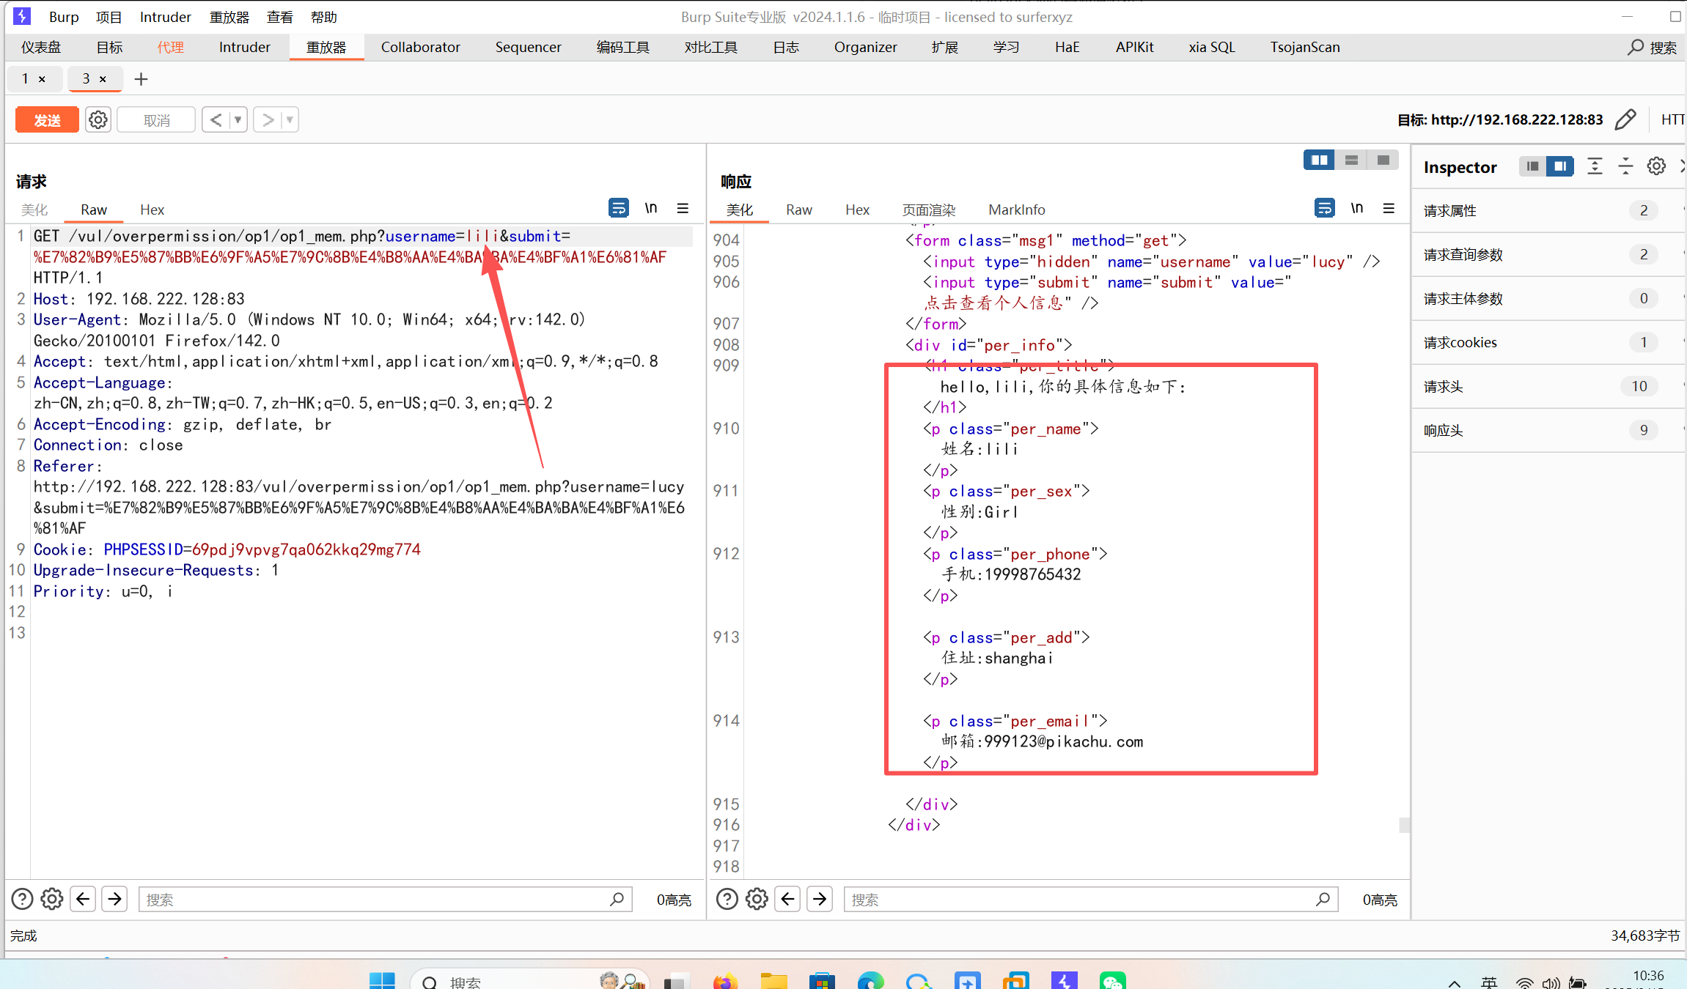The image size is (1687, 989).
Task: Switch to side-by-side request/response layout
Action: click(1319, 160)
